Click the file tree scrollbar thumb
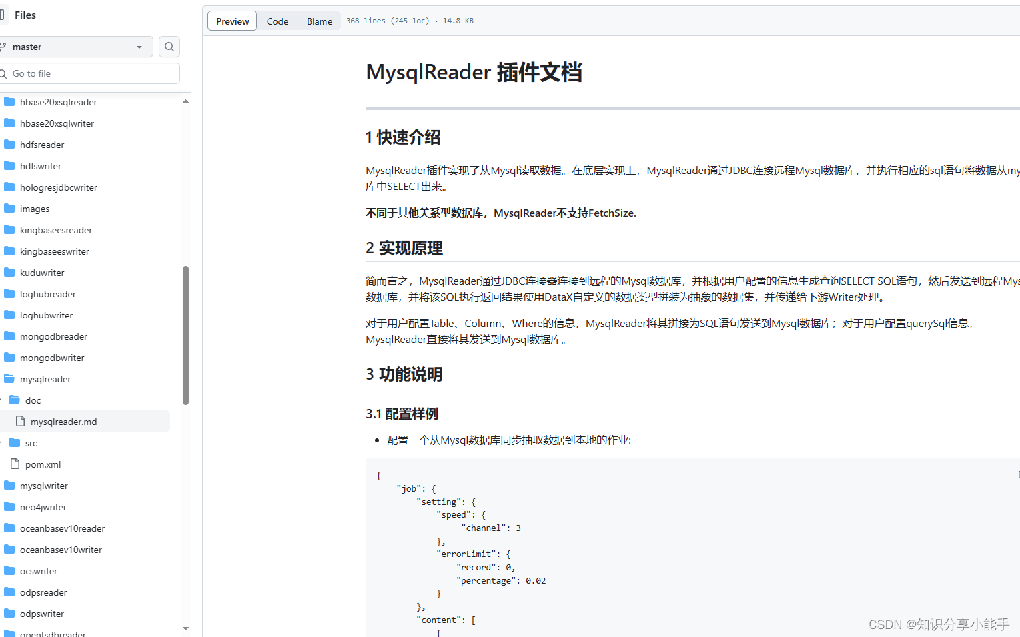Viewport: 1020px width, 637px height. (x=185, y=335)
